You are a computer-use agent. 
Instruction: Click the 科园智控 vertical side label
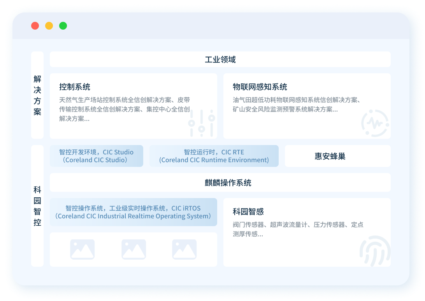37,206
